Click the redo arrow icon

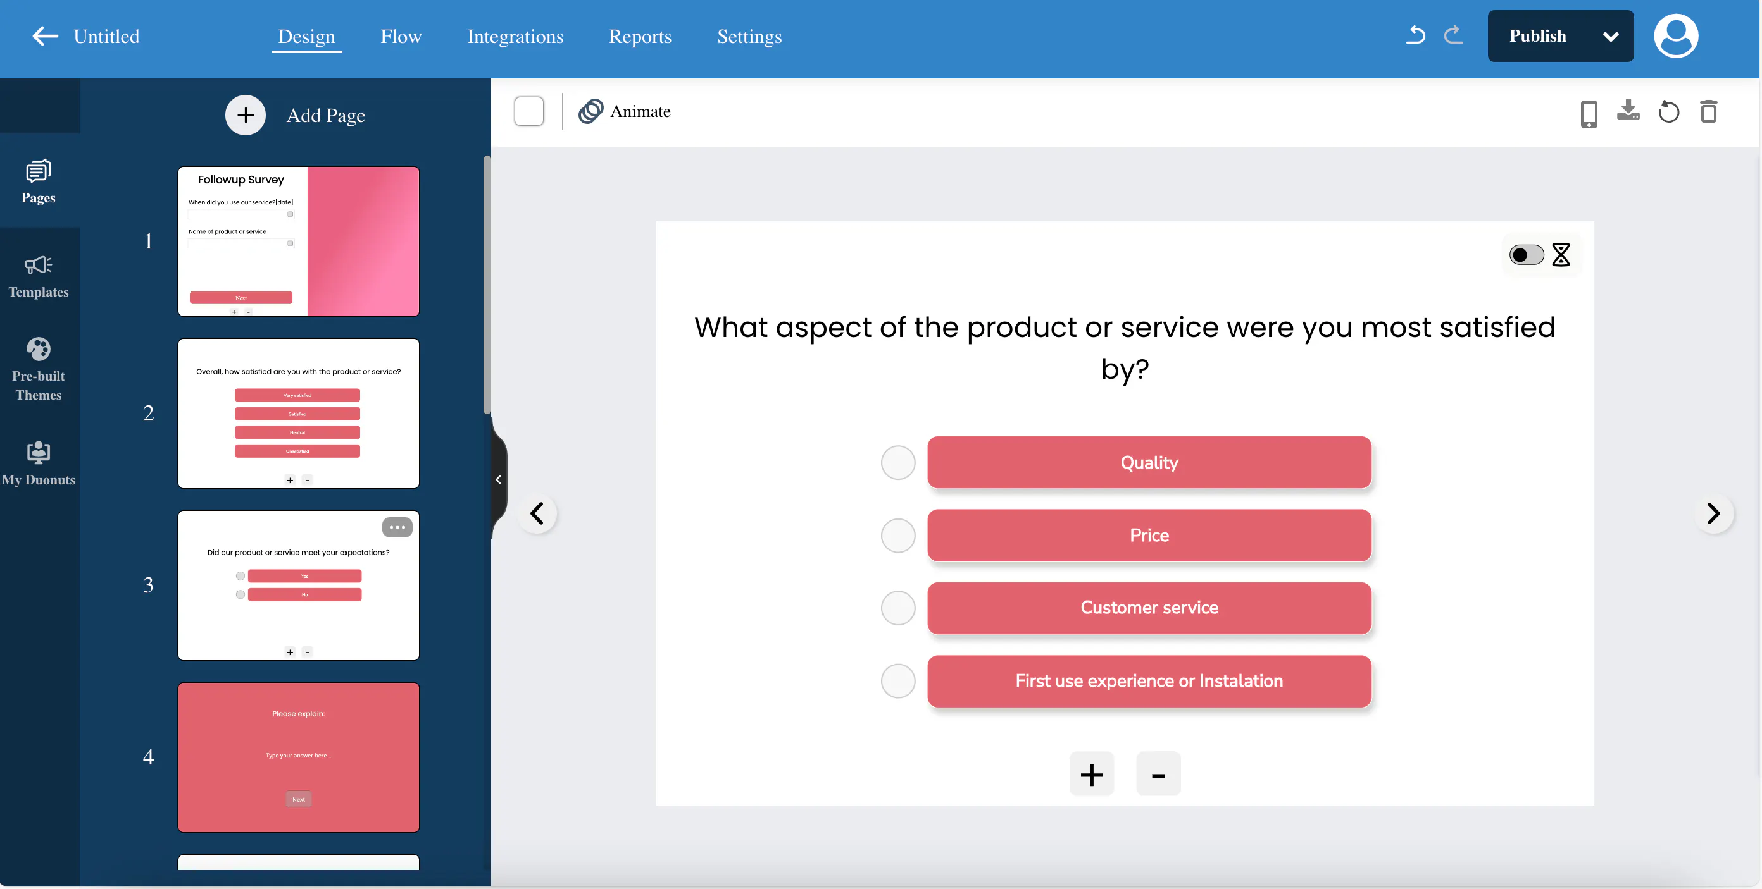(1454, 35)
